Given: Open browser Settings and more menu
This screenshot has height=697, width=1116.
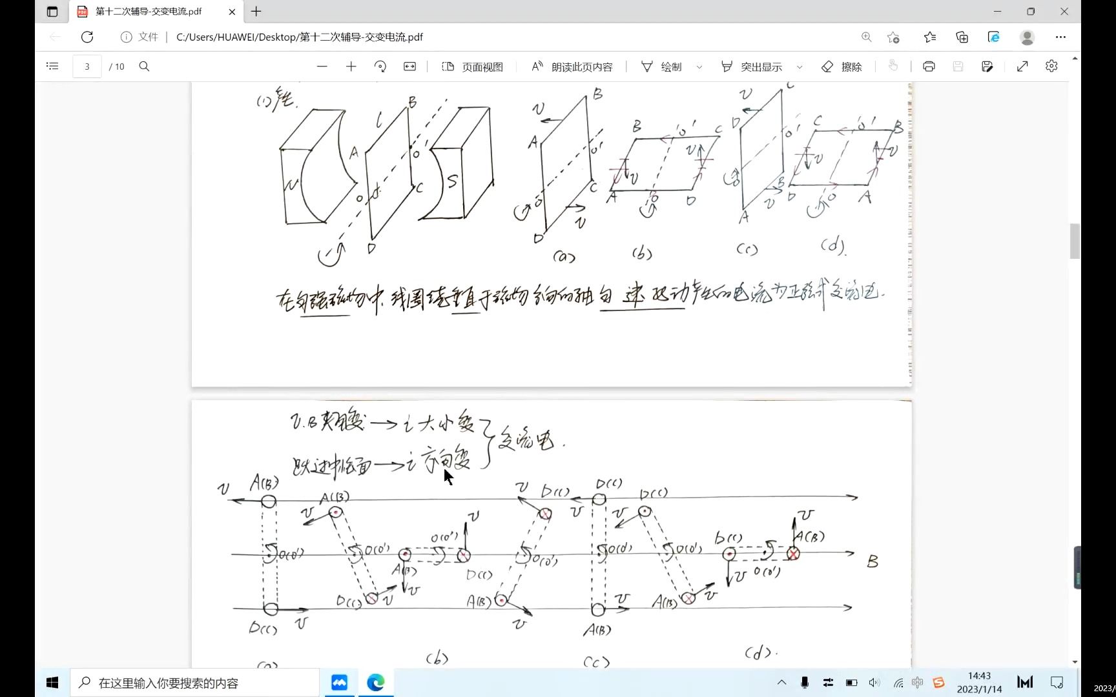Looking at the screenshot, I should pos(1060,37).
